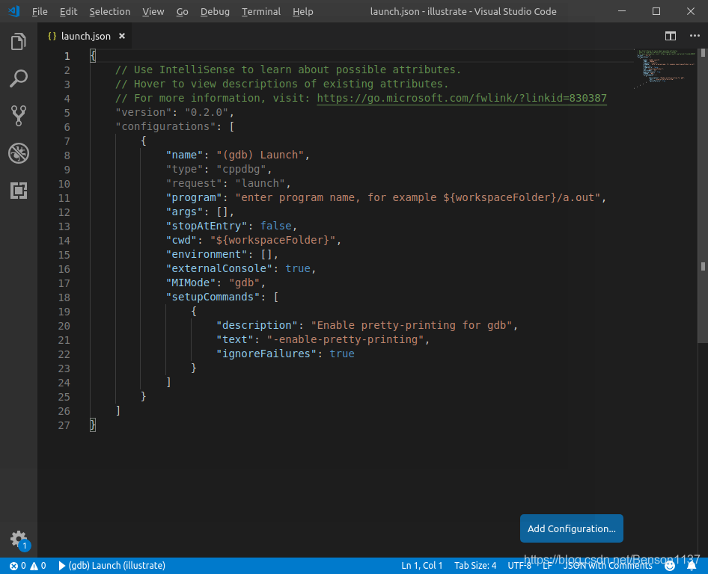708x574 pixels.
Task: Open the Edit menu
Action: 69,12
